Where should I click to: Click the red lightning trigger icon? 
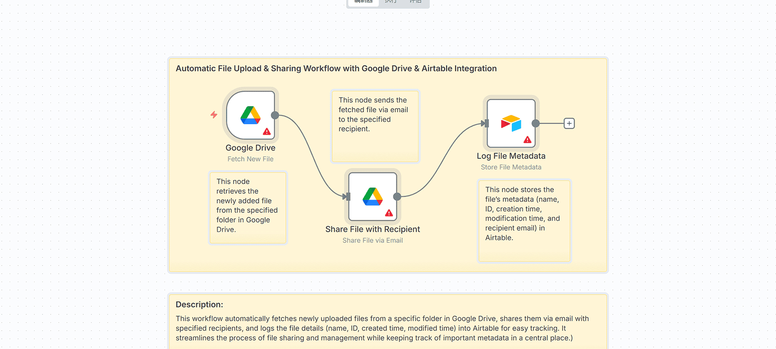[214, 114]
